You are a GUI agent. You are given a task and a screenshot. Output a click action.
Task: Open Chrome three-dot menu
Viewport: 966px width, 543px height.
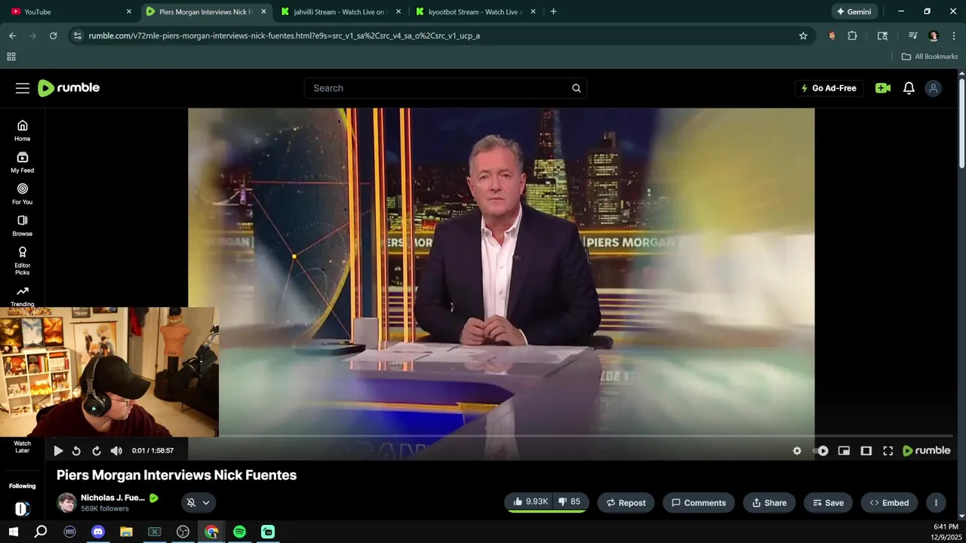tap(954, 35)
